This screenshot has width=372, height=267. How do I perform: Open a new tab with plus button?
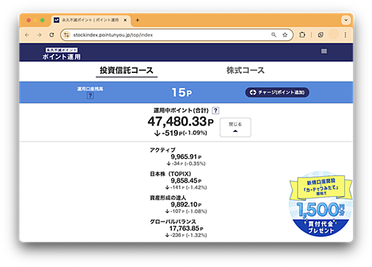pyautogui.click(x=137, y=20)
